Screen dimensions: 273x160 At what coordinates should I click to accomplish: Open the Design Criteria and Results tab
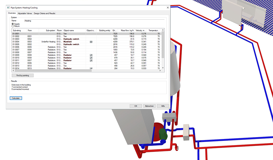pyautogui.click(x=45, y=13)
